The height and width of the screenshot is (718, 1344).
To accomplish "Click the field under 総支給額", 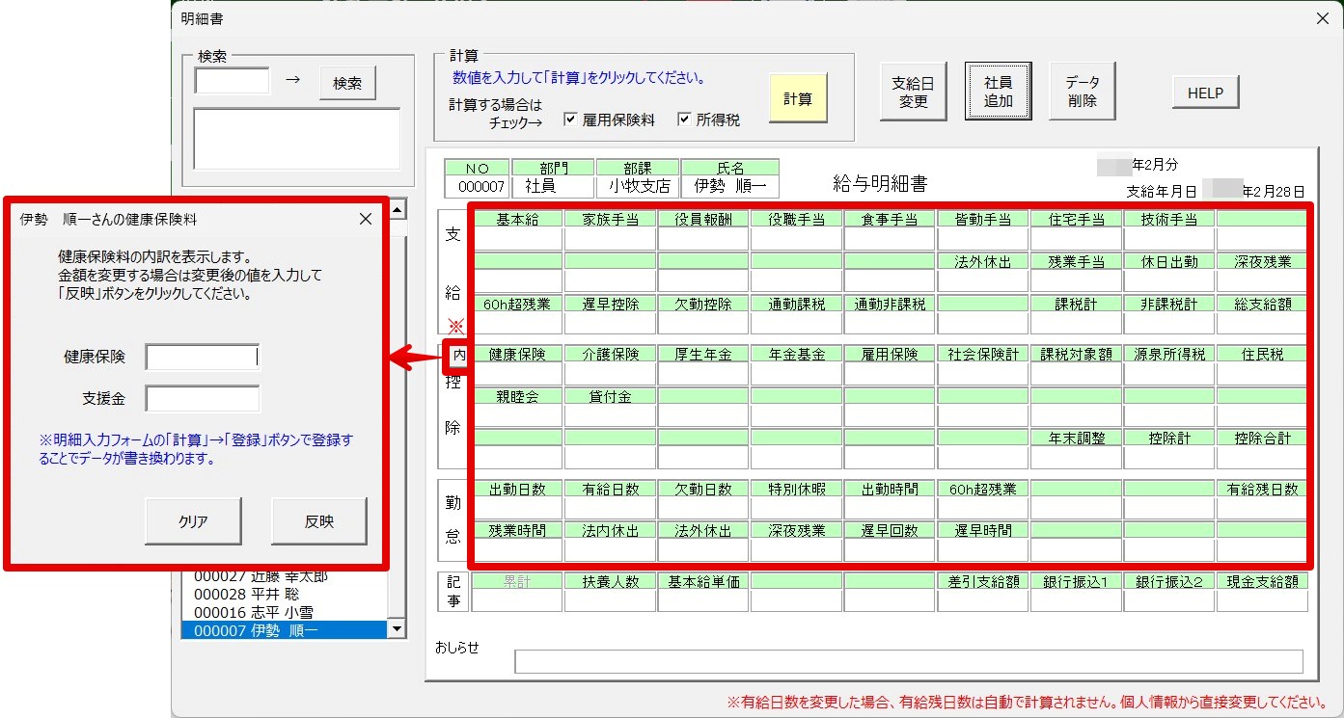I will pos(1262,323).
